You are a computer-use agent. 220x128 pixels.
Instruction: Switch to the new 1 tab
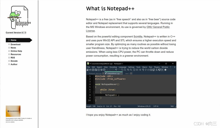pyautogui.click(x=127, y=73)
